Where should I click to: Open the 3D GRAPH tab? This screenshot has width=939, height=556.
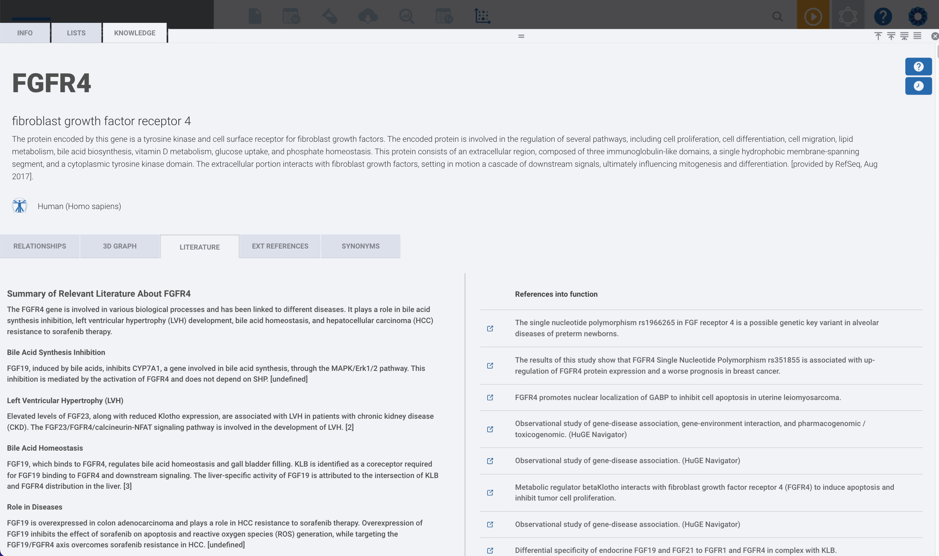120,246
